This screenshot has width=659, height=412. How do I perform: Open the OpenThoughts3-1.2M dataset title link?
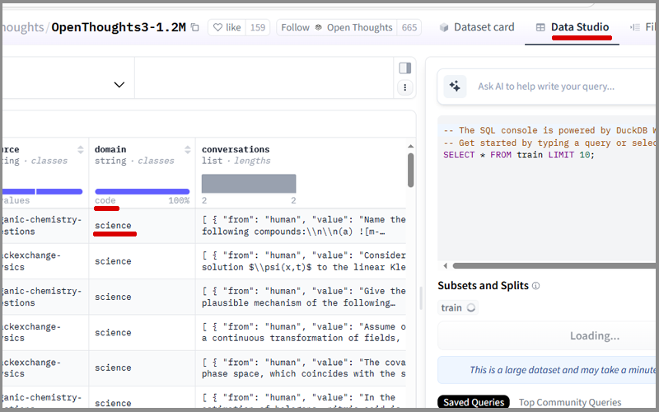click(119, 27)
